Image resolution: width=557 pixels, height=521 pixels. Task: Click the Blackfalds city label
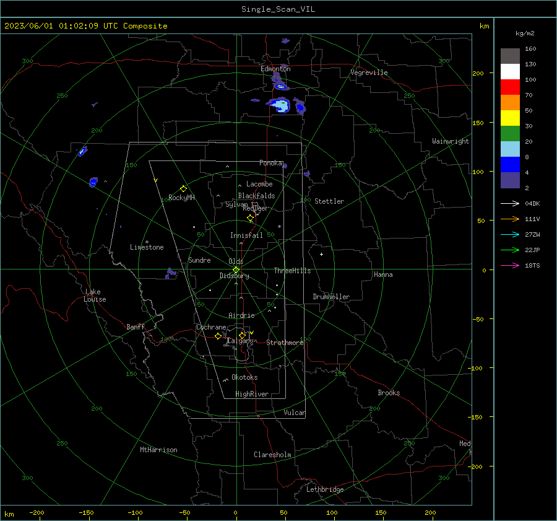click(256, 196)
